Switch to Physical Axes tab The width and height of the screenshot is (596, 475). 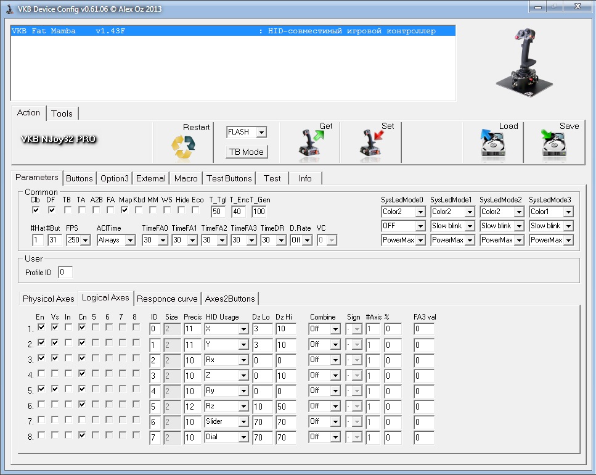[48, 299]
